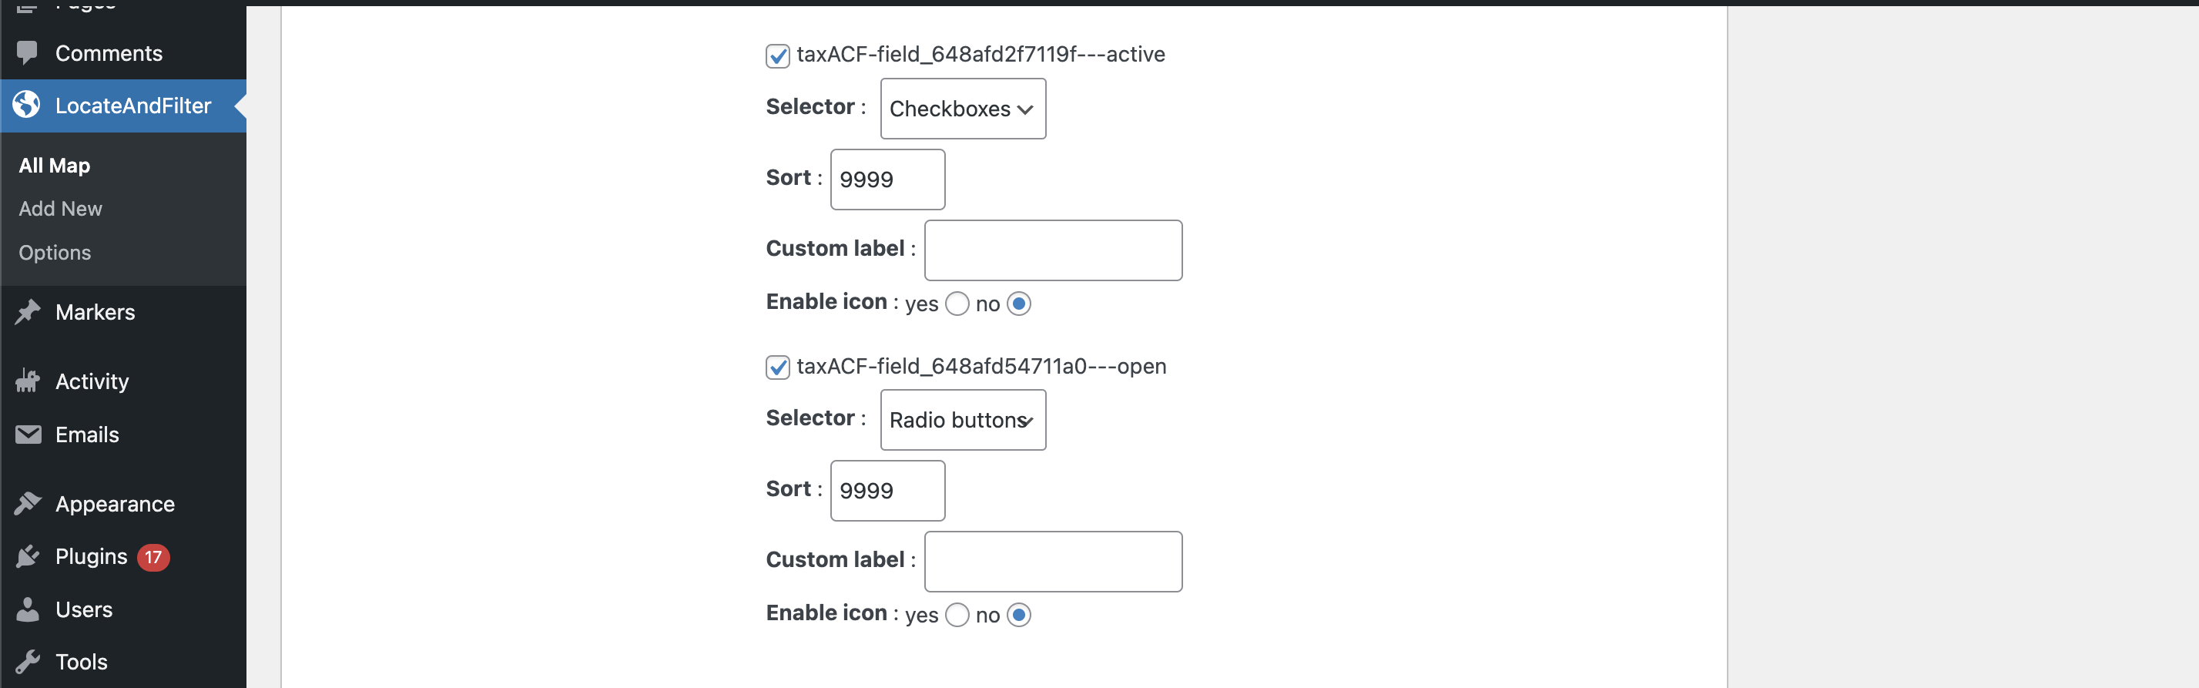
Task: Select yes for Enable icon under open field
Action: point(957,615)
